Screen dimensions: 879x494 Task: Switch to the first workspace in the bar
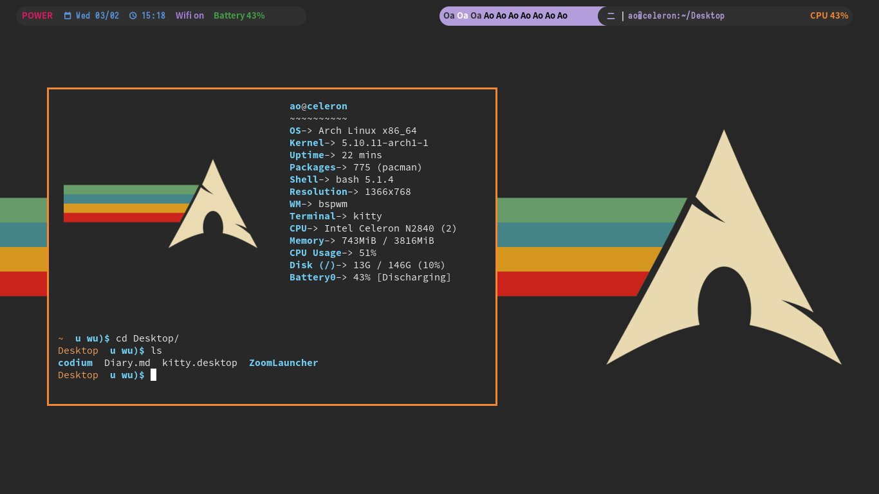click(x=449, y=15)
